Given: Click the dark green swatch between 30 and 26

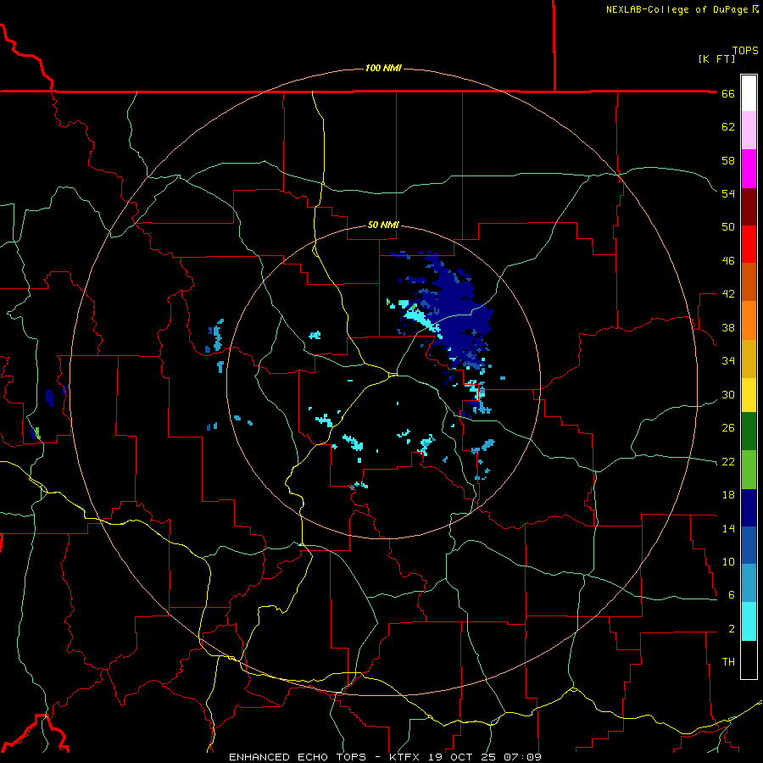Looking at the screenshot, I should click(749, 432).
